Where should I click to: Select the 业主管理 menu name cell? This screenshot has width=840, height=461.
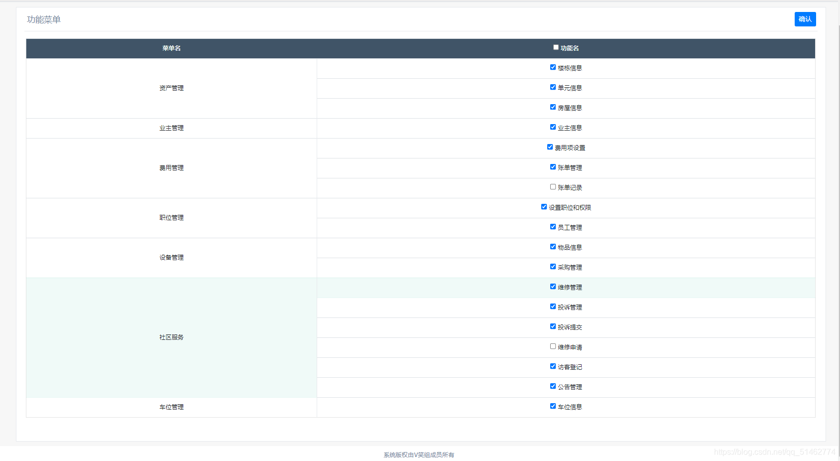[171, 128]
